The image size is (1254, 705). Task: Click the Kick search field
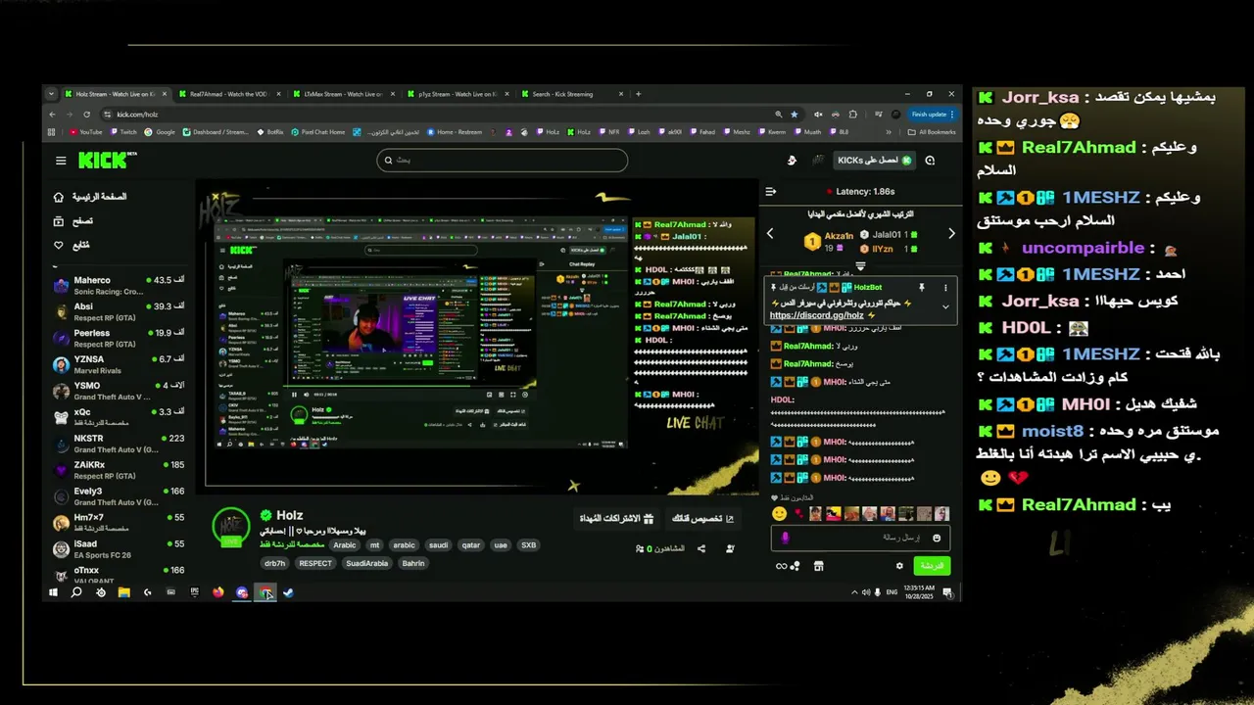point(502,161)
